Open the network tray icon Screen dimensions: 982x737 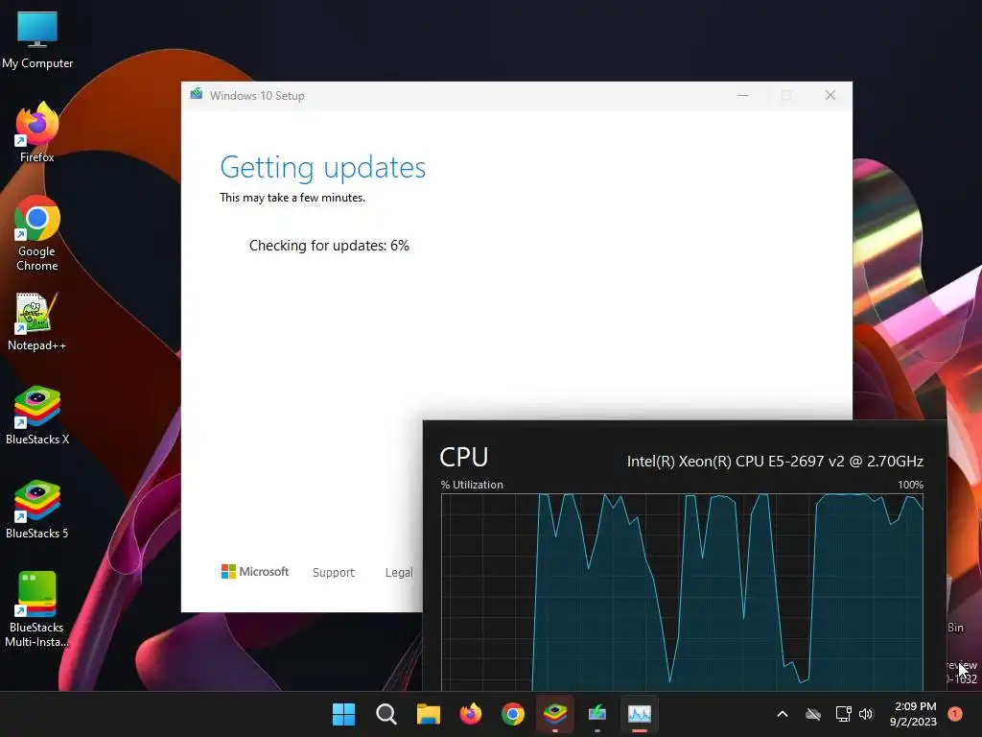coord(843,714)
